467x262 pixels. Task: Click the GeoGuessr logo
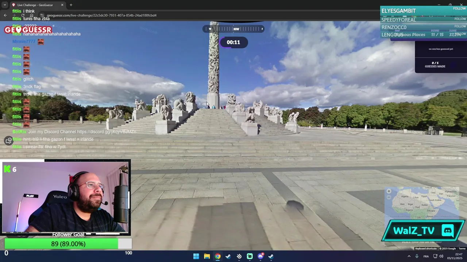28,29
